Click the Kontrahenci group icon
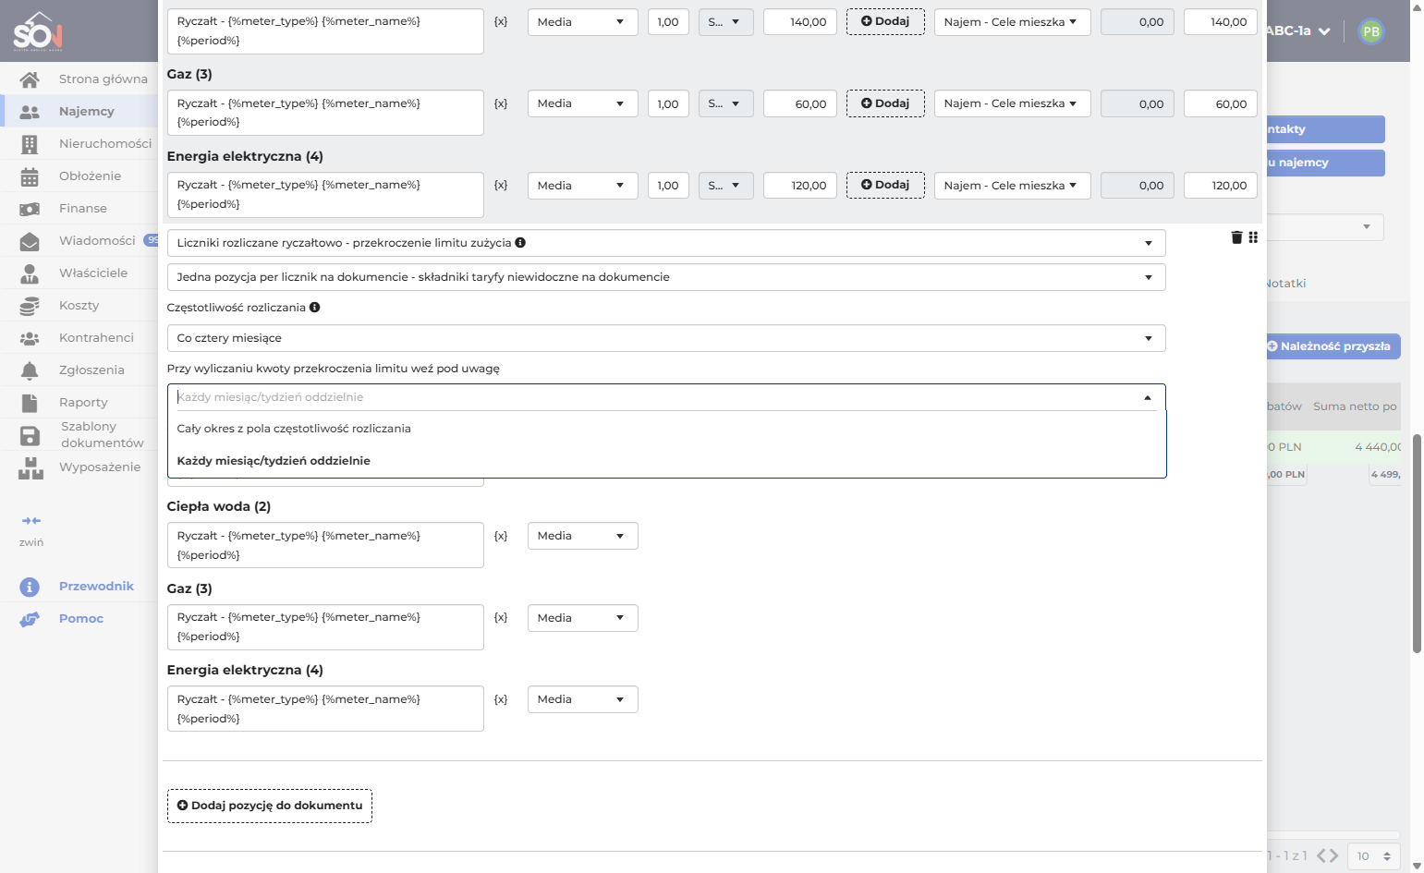 point(30,338)
